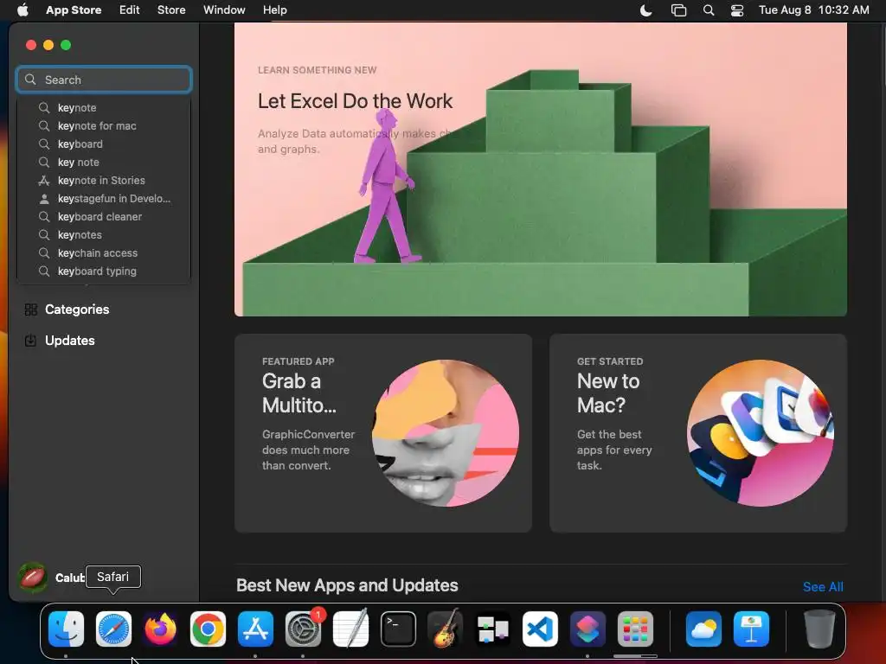Open the Window menu

[x=224, y=10]
